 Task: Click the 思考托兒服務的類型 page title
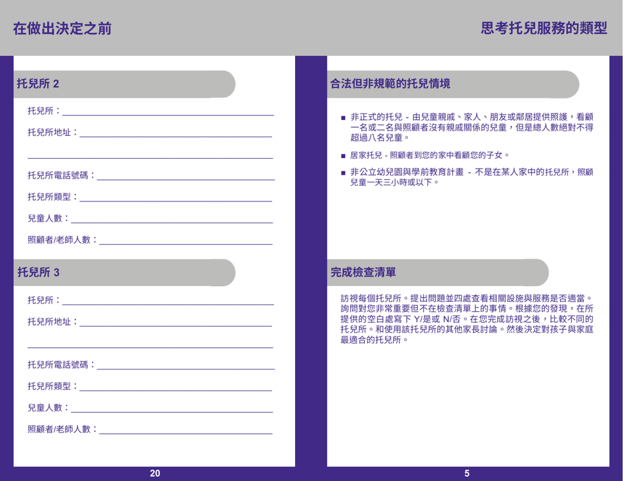point(544,28)
